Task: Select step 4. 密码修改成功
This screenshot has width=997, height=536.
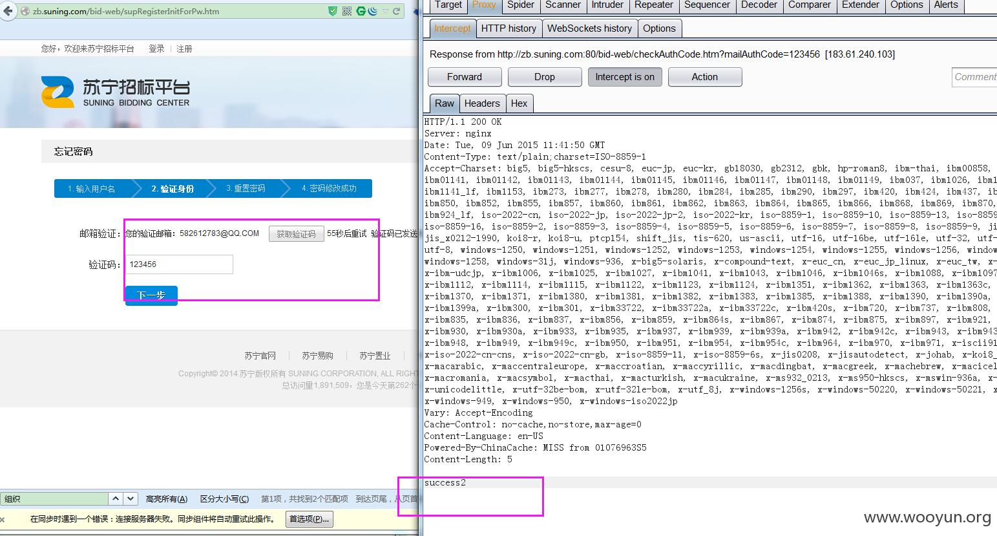Action: [329, 188]
